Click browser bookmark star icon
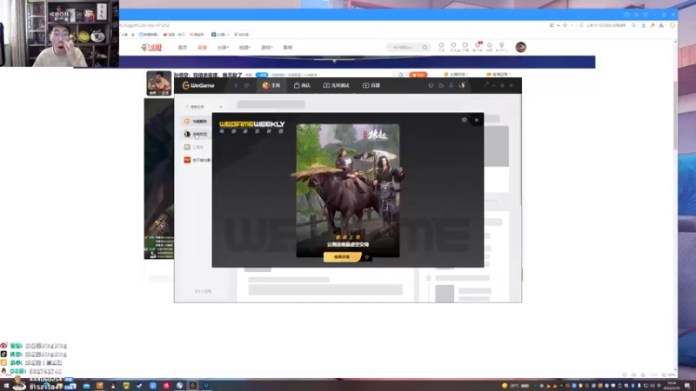This screenshot has width=696, height=391. click(x=565, y=25)
